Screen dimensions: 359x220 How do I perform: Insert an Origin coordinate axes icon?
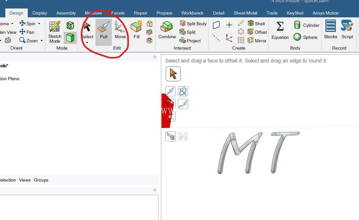pos(229,38)
